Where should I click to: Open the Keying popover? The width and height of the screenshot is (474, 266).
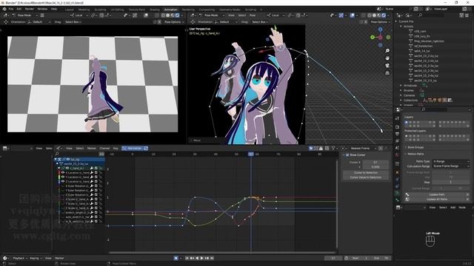36,258
